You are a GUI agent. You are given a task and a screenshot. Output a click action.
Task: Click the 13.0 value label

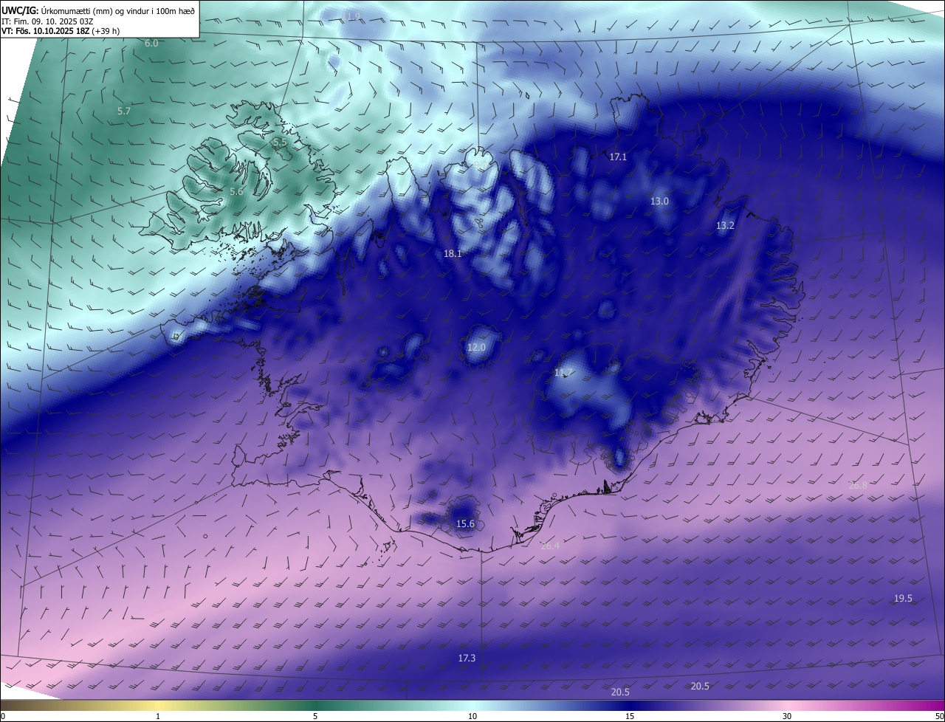pyautogui.click(x=659, y=202)
